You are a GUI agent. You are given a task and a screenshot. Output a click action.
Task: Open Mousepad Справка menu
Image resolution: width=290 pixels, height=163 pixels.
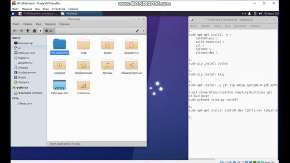255,26
